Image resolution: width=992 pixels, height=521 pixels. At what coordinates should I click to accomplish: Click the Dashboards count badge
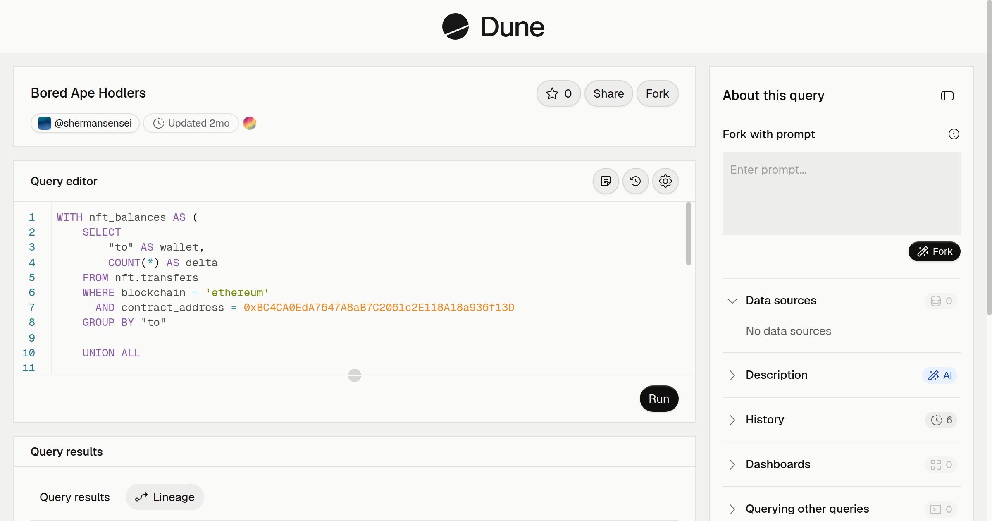(x=941, y=464)
